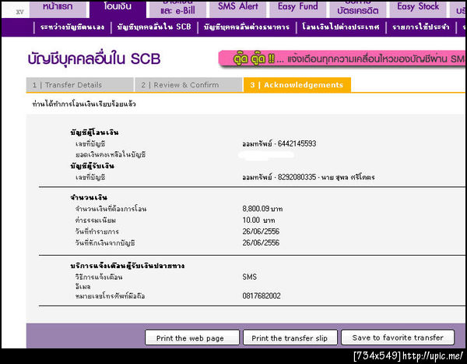The image size is (467, 364).
Task: Choose บัญชีบุคคลอื่นต่างธนาคาร submenu item
Action: [x=247, y=27]
